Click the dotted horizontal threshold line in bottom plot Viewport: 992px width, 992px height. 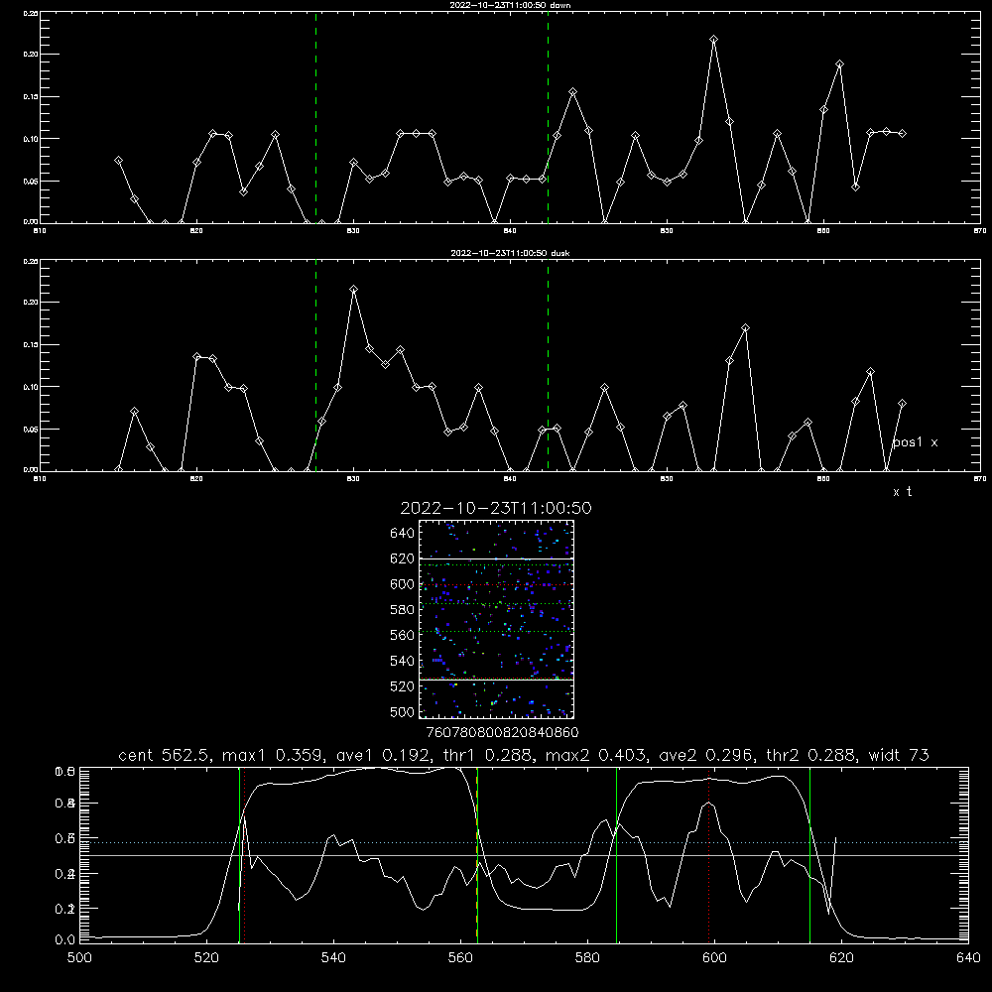pos(524,842)
